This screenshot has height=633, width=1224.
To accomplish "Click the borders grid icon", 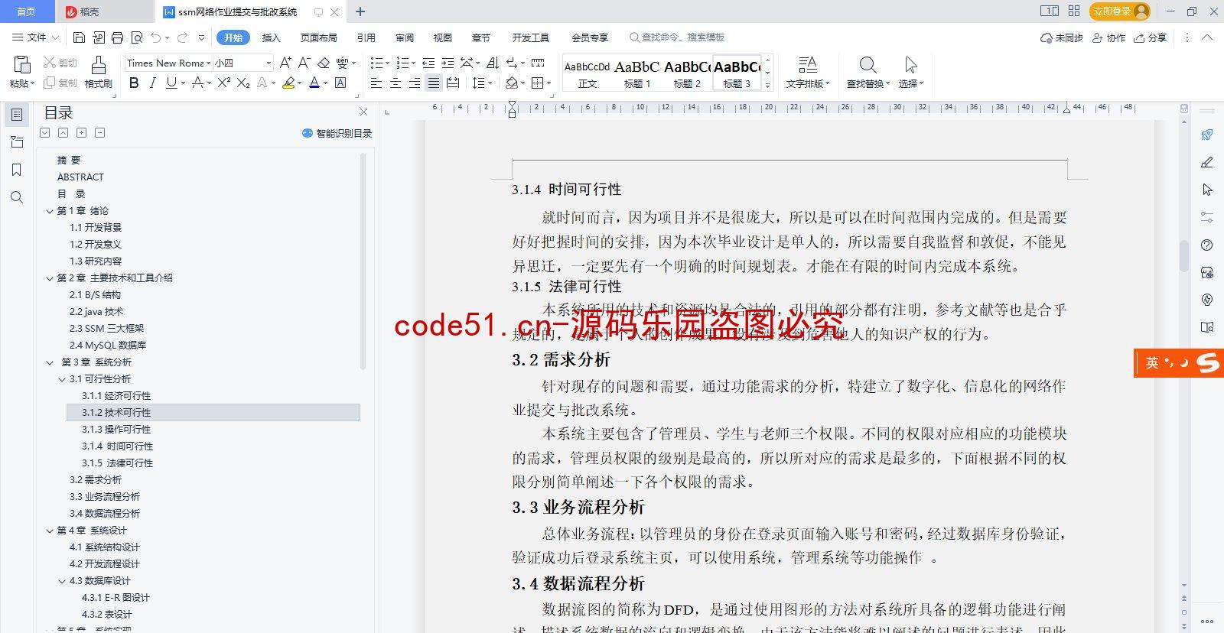I will point(538,83).
